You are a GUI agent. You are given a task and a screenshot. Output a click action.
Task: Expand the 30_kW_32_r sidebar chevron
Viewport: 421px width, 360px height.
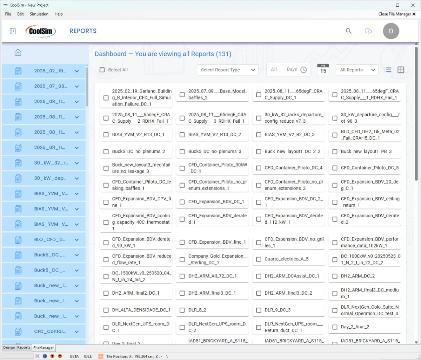click(x=76, y=163)
